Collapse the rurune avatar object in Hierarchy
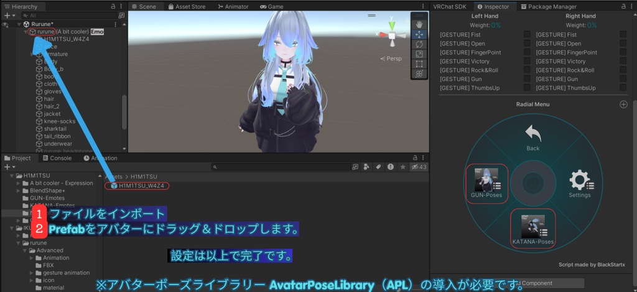Image resolution: width=637 pixels, height=292 pixels. 26,32
